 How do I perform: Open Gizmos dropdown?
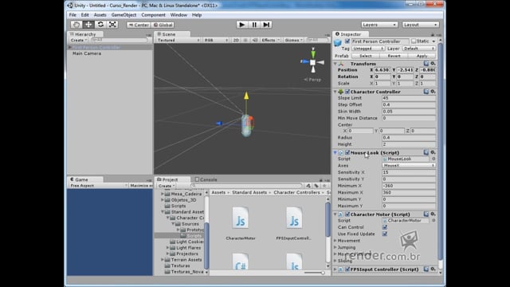294,40
